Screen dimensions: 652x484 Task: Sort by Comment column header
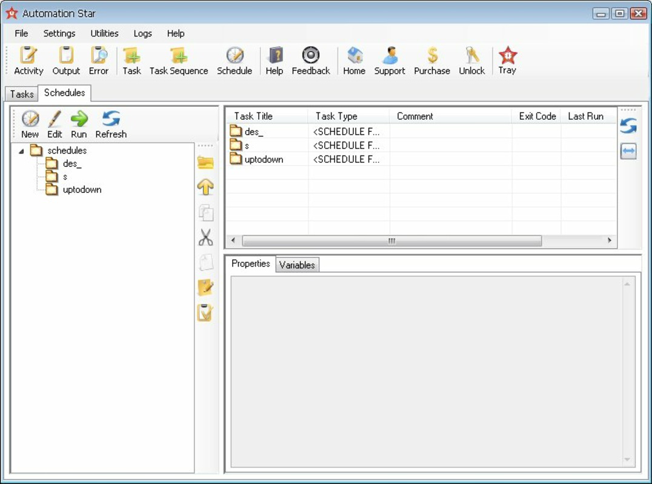[x=451, y=116]
